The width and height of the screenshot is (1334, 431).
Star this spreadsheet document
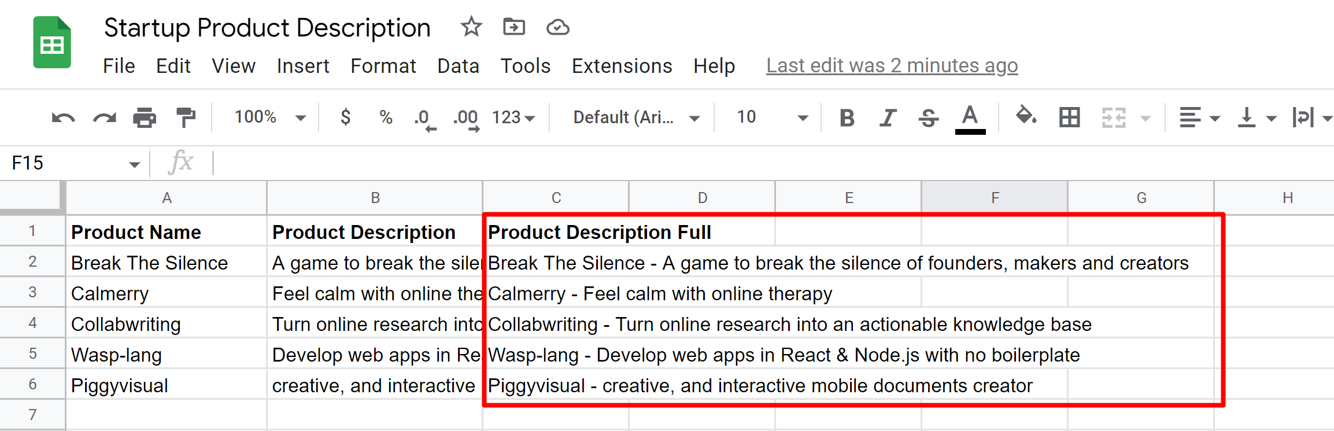click(471, 27)
